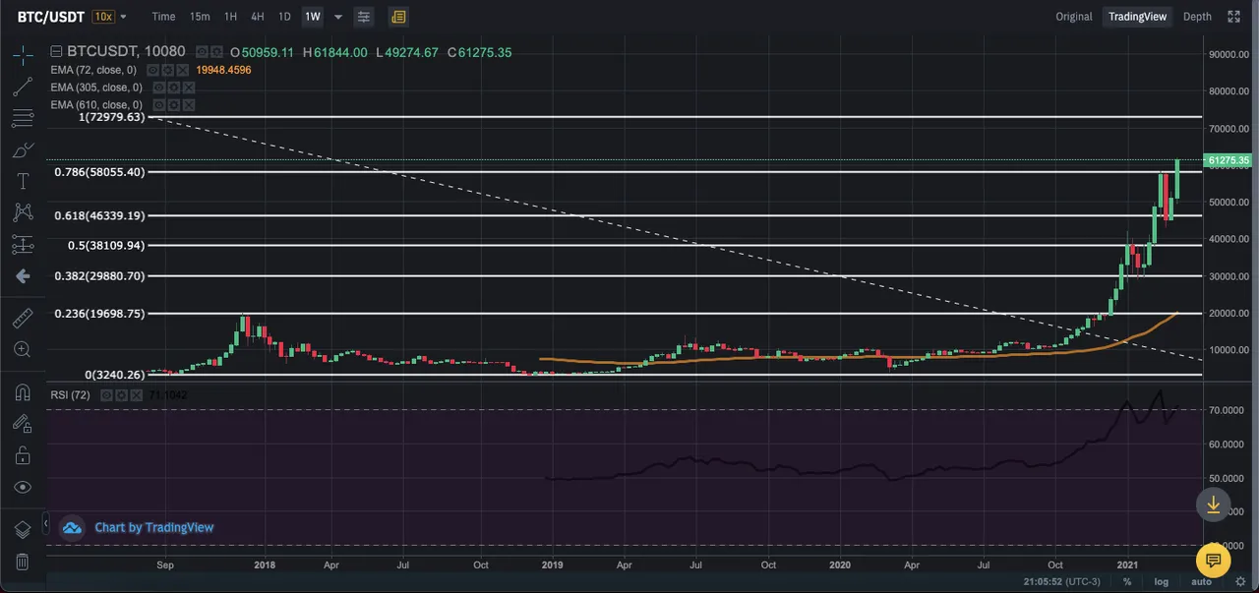Select the 1D interval
1259x593 pixels.
tap(284, 17)
